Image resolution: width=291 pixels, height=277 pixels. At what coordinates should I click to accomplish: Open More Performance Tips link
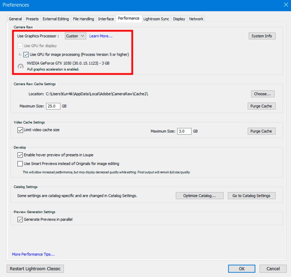pos(33,254)
